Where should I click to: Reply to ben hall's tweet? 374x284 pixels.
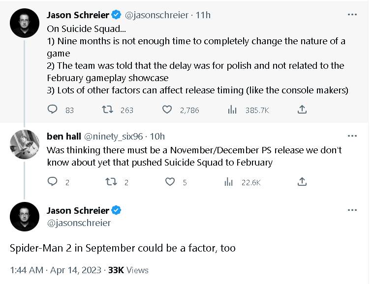[x=53, y=182]
